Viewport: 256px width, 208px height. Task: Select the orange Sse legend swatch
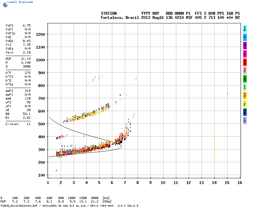pyautogui.click(x=245, y=95)
